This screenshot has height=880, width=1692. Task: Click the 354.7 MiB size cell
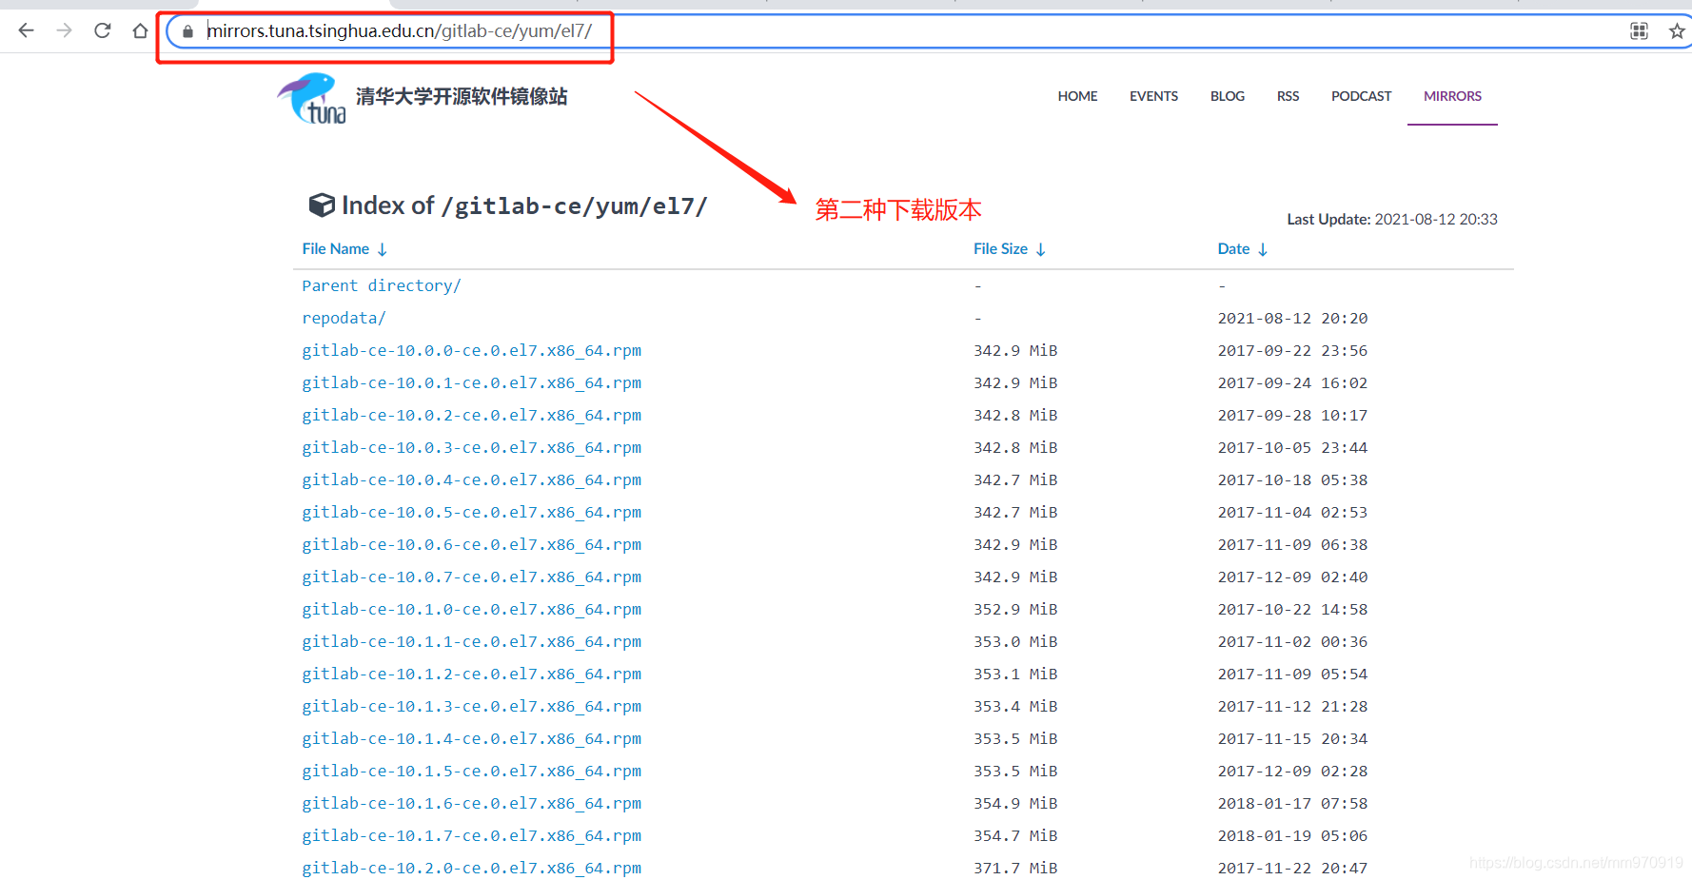(1015, 835)
